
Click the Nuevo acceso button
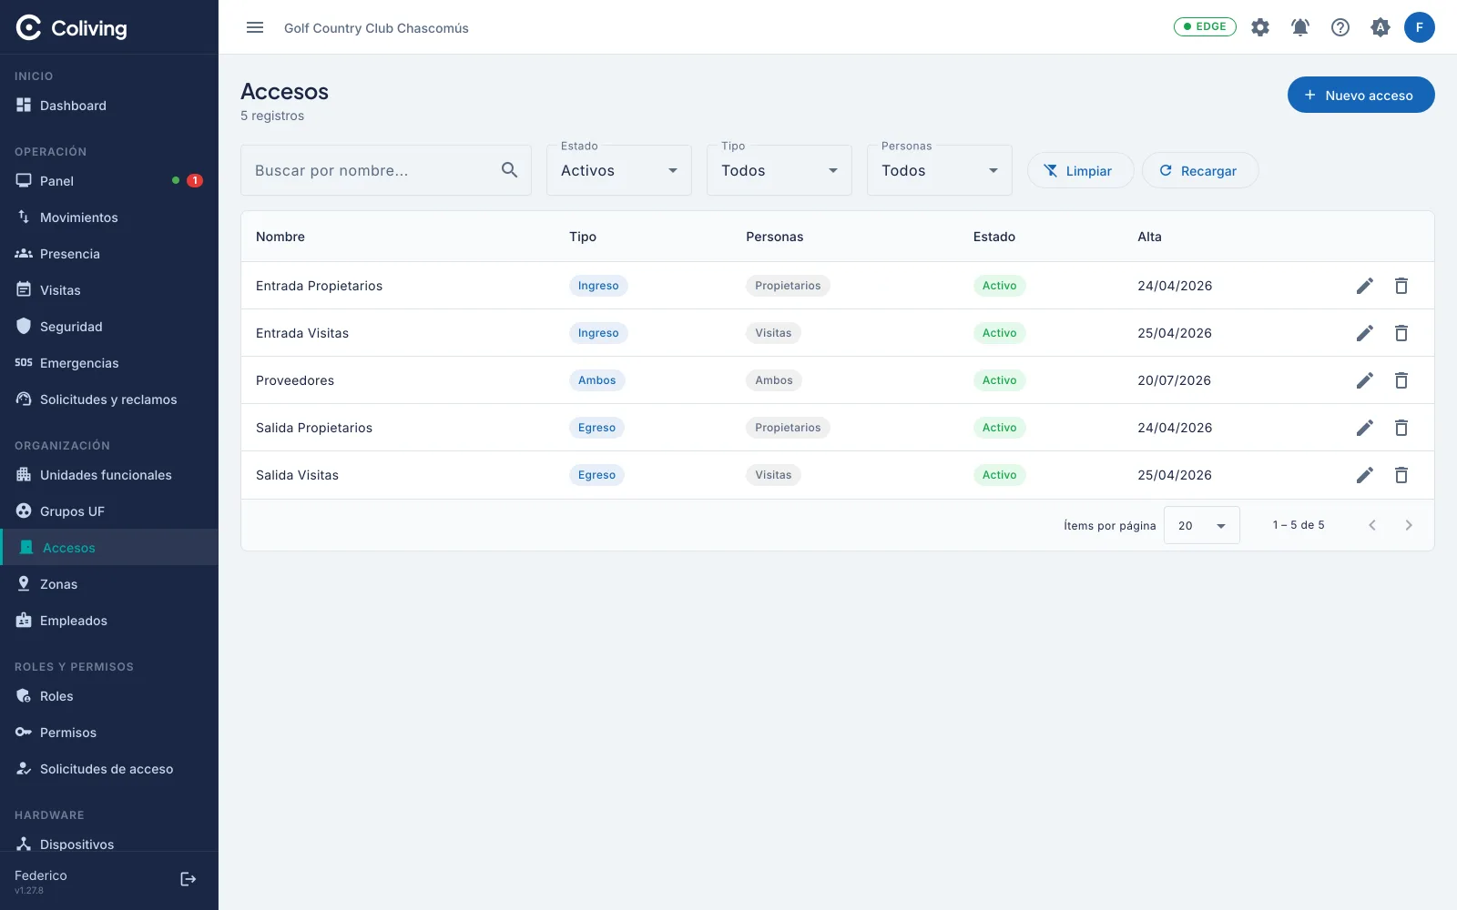[1361, 95]
